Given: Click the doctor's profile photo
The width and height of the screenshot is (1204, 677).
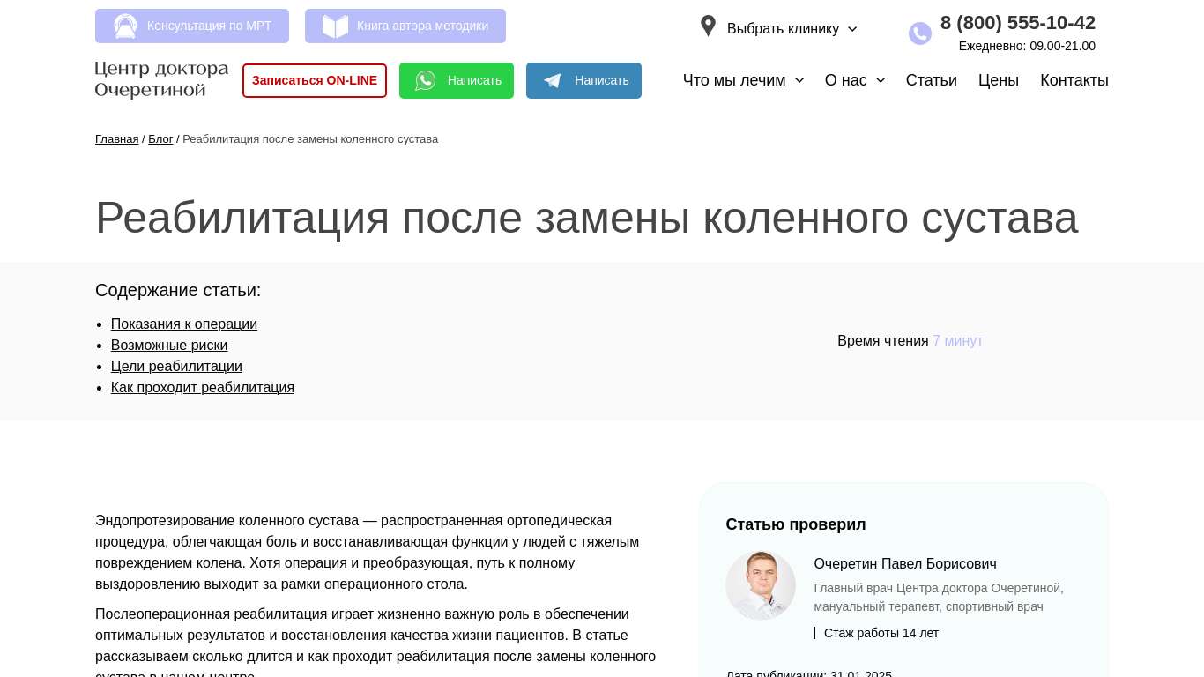Looking at the screenshot, I should coord(761,585).
